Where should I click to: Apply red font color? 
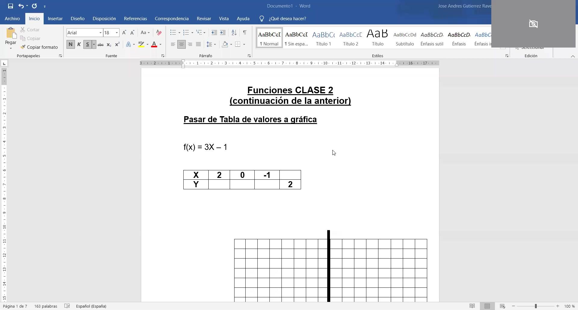pyautogui.click(x=154, y=45)
